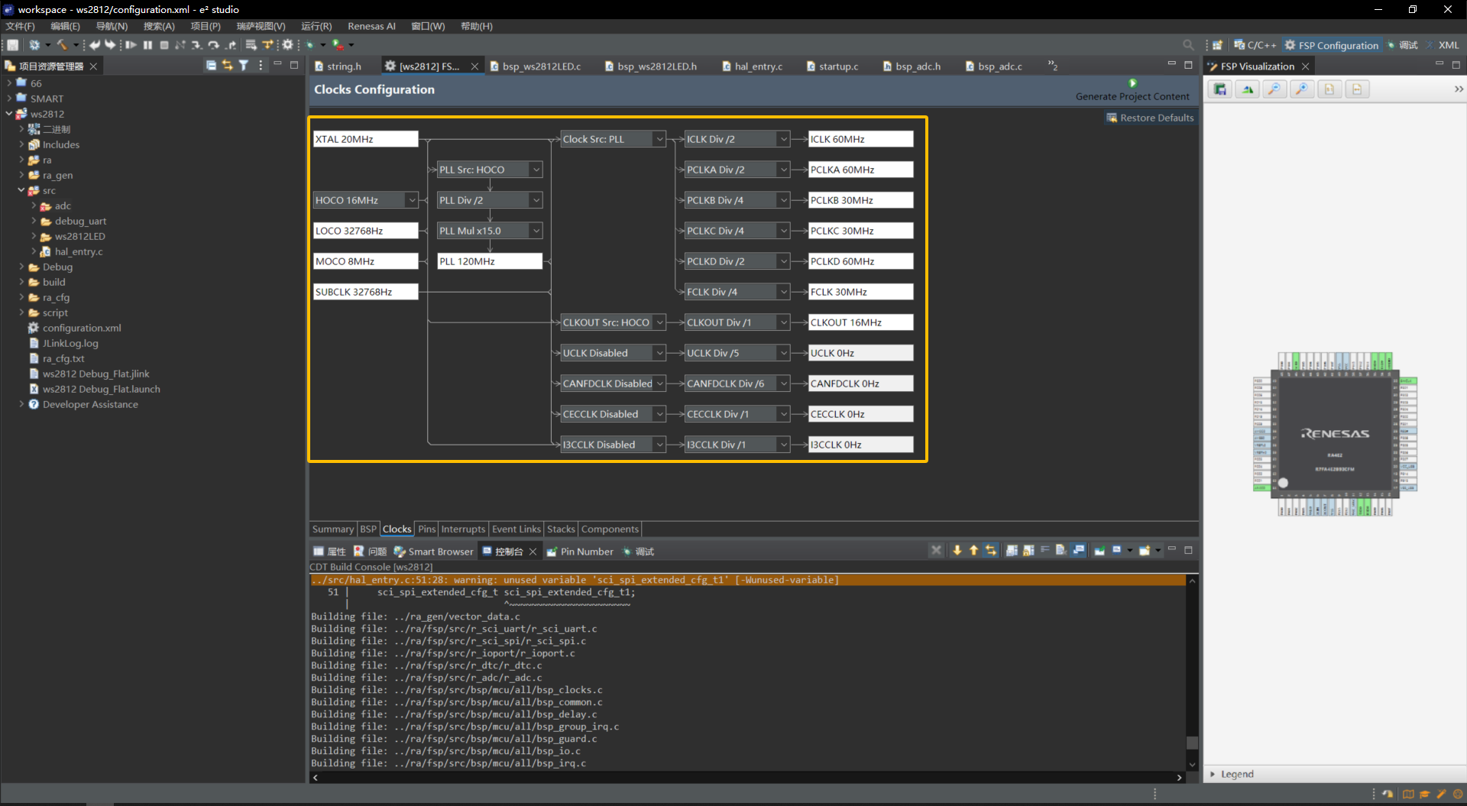Close the 项目资源管理器 panel tab
The image size is (1467, 806).
click(93, 66)
